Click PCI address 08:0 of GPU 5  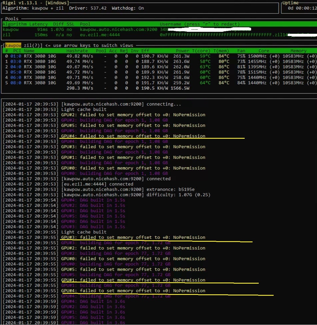[x=16, y=83]
